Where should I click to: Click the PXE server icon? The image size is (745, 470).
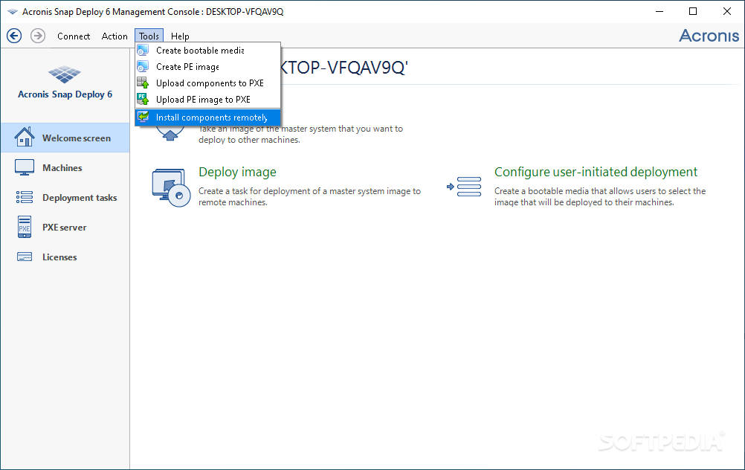click(x=25, y=227)
